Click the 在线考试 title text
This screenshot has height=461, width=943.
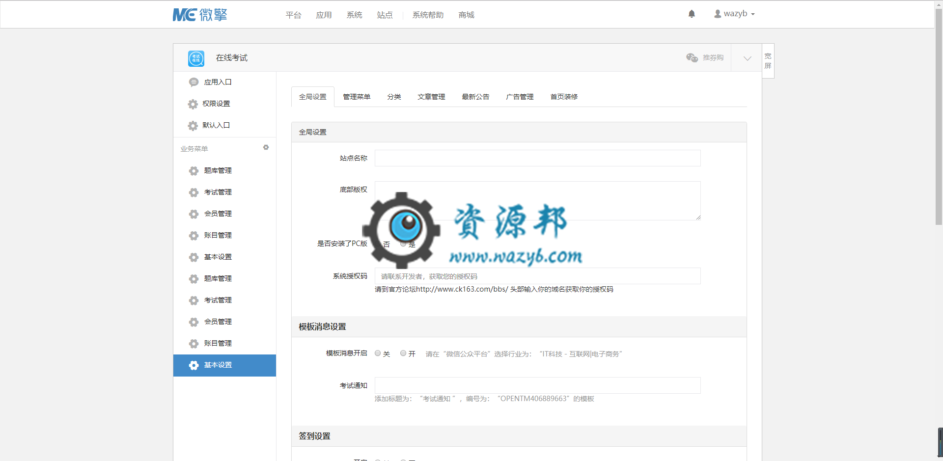click(x=232, y=58)
